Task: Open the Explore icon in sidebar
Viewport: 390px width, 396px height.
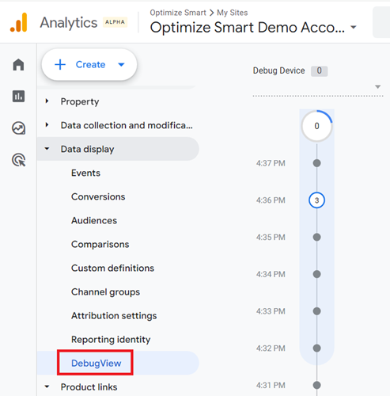Action: point(18,128)
